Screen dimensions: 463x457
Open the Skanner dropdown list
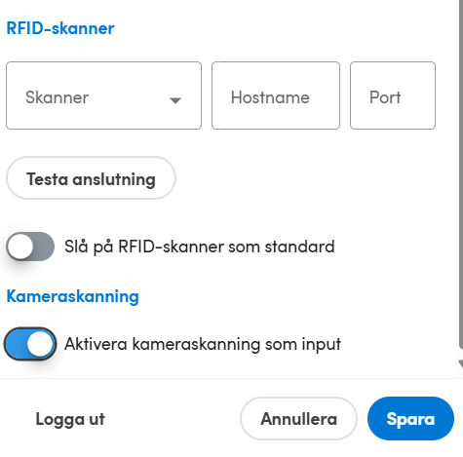pos(103,95)
